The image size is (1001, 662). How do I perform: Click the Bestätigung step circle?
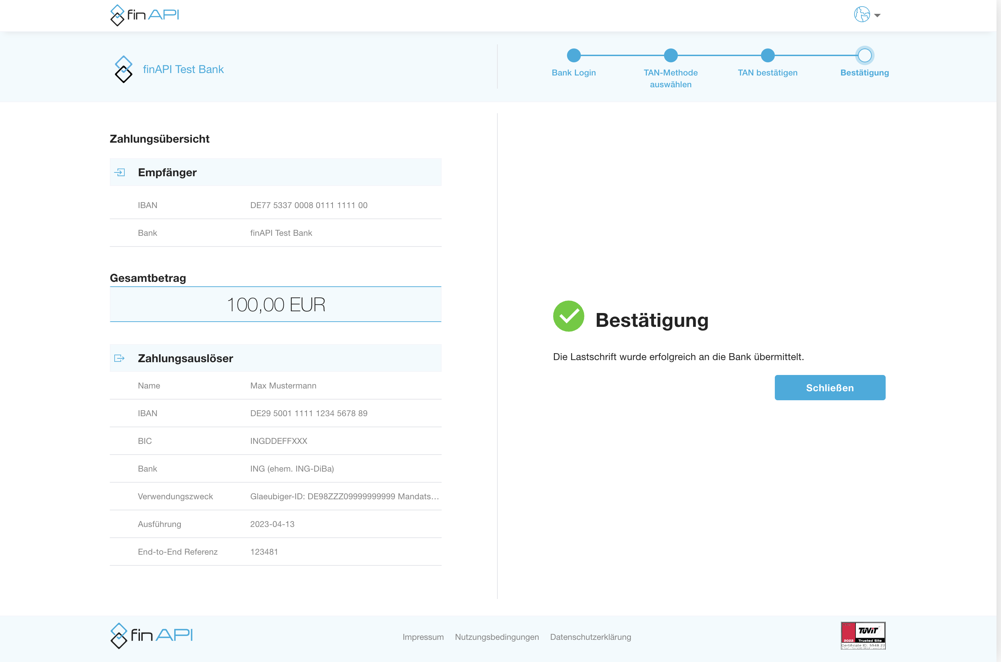865,55
